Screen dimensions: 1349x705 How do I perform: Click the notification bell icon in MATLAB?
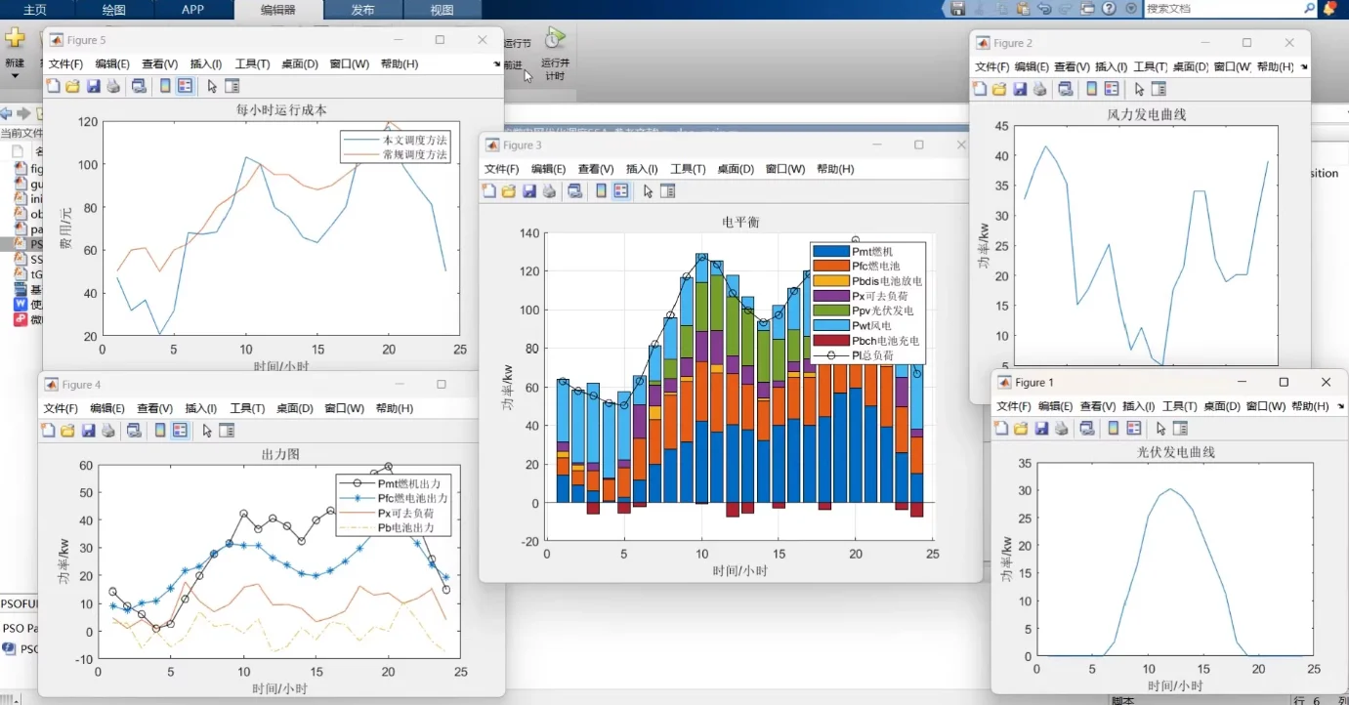tap(1330, 8)
